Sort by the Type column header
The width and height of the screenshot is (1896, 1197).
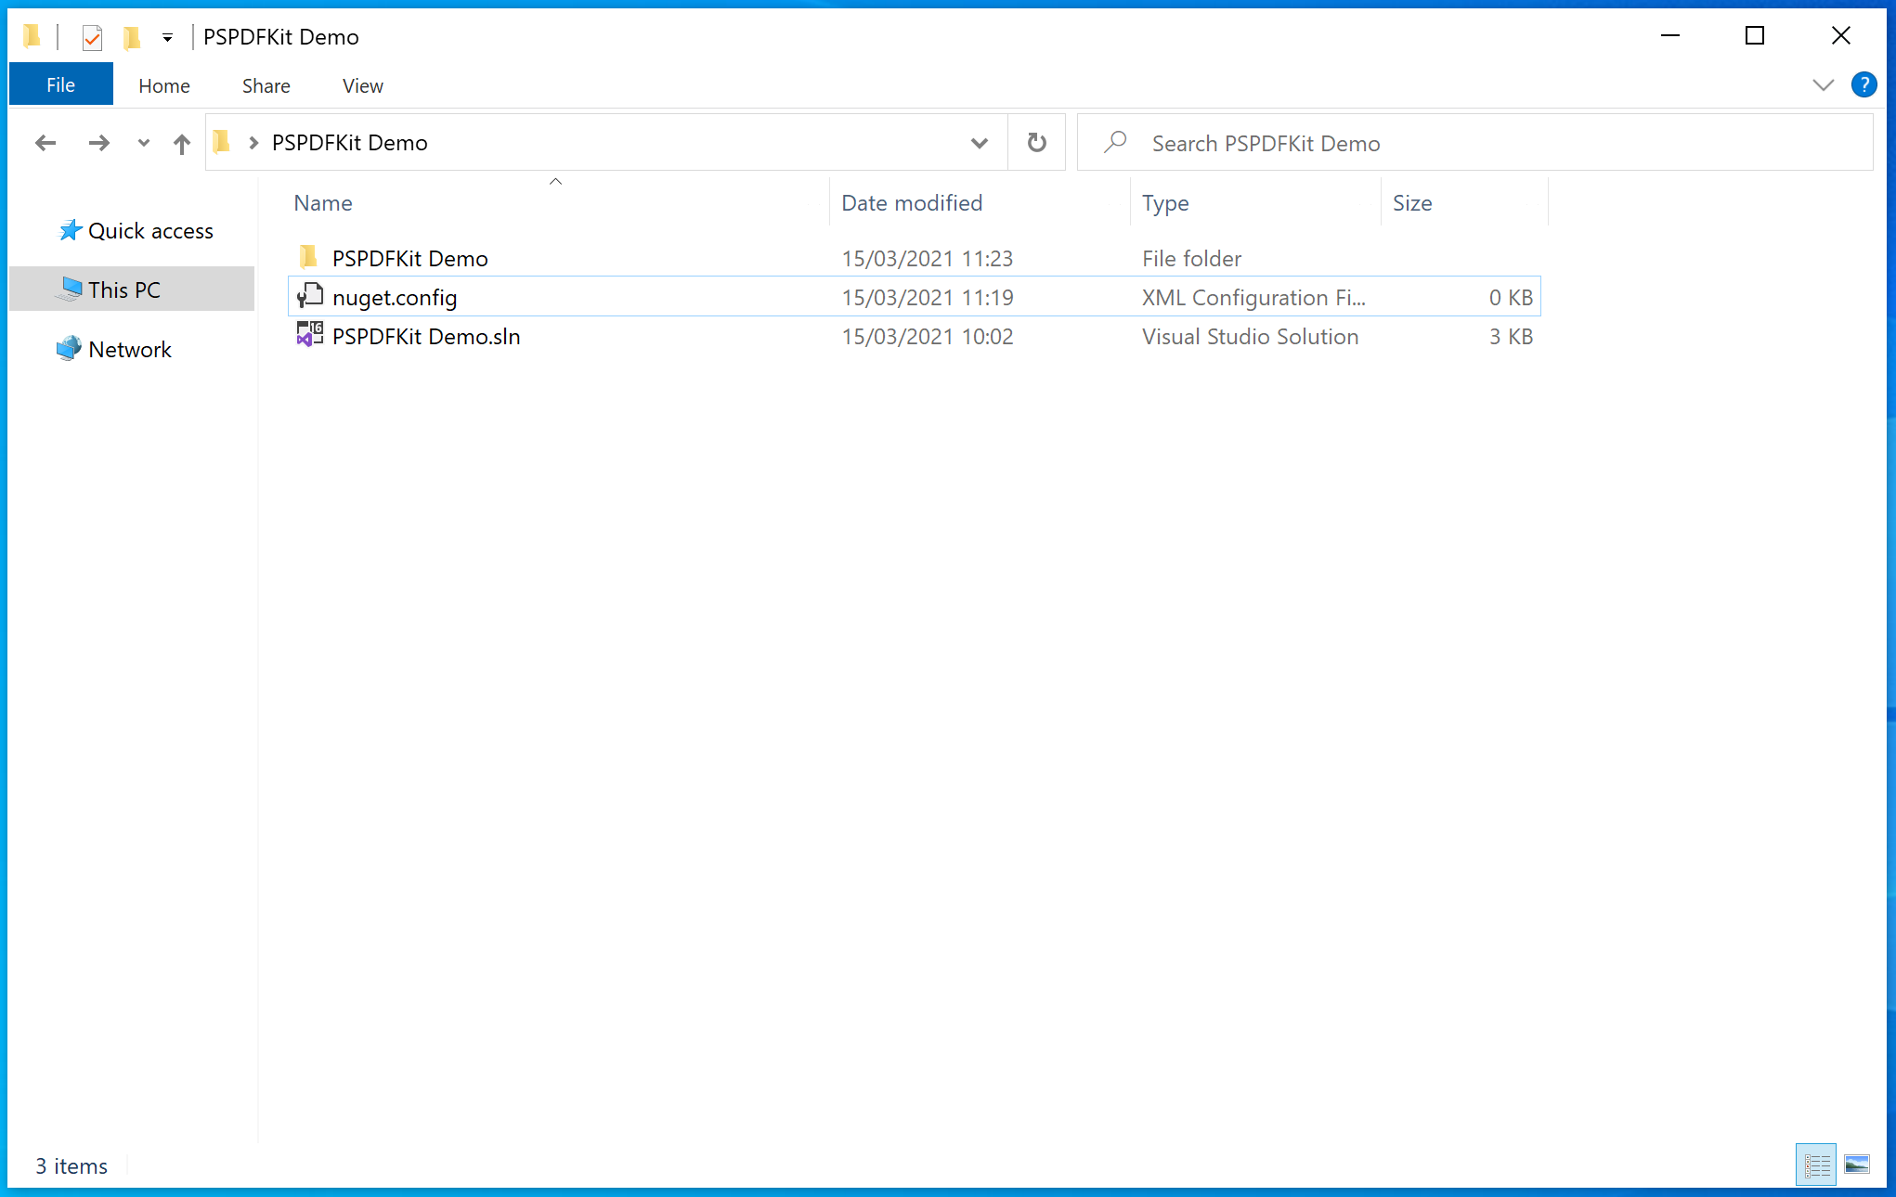1165,203
